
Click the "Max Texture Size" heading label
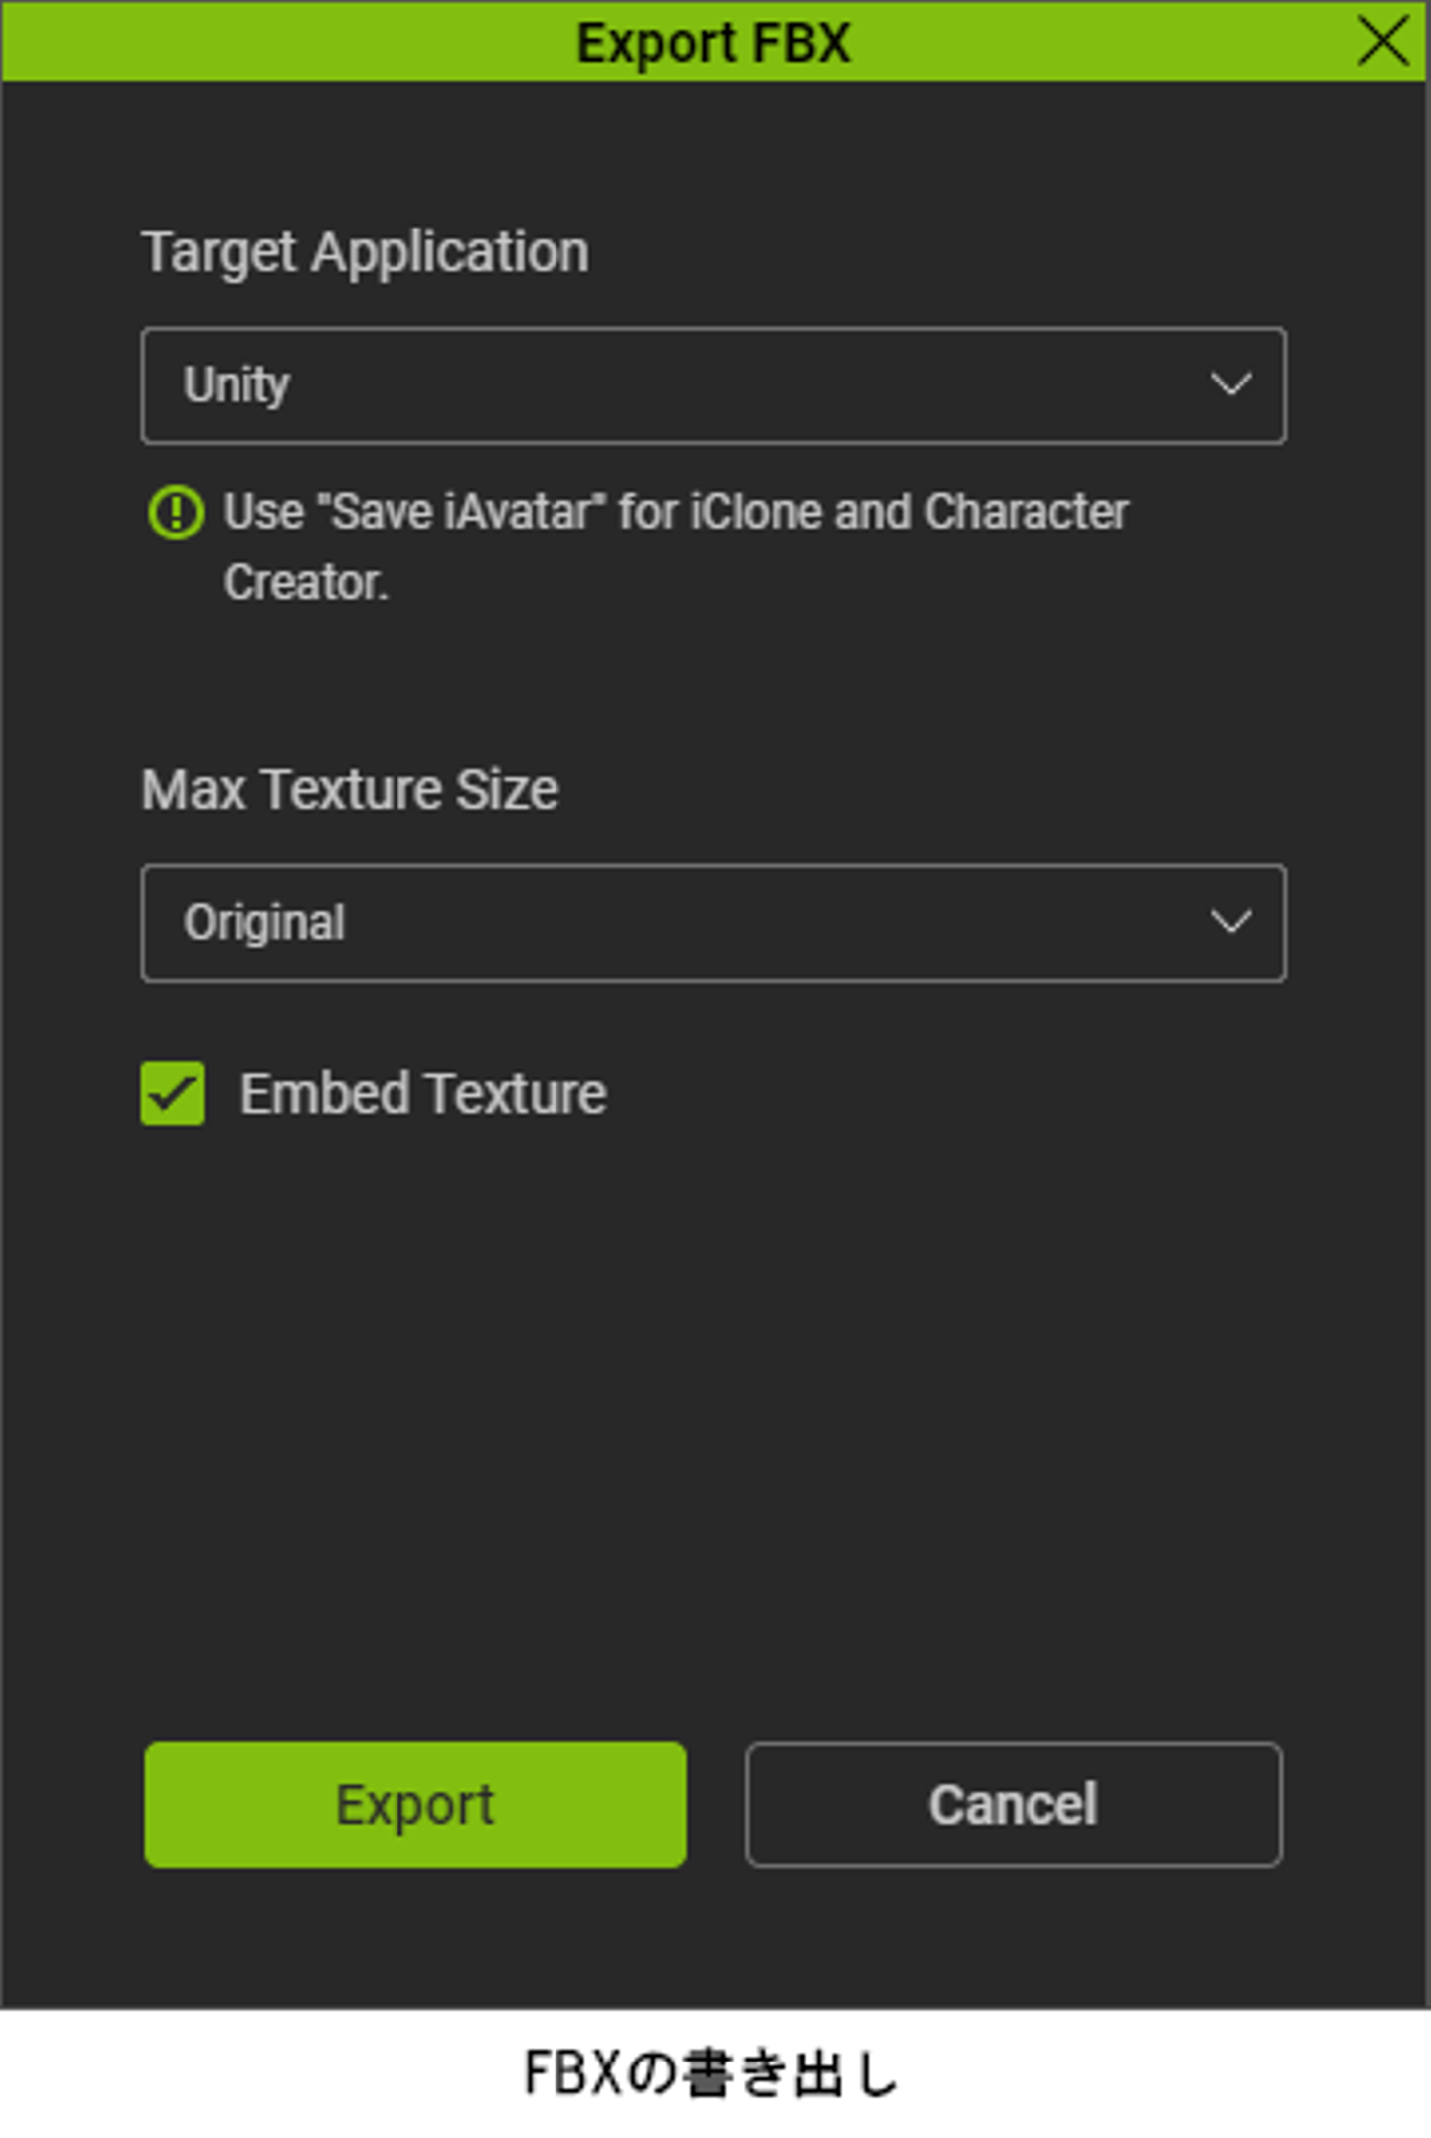coord(350,790)
